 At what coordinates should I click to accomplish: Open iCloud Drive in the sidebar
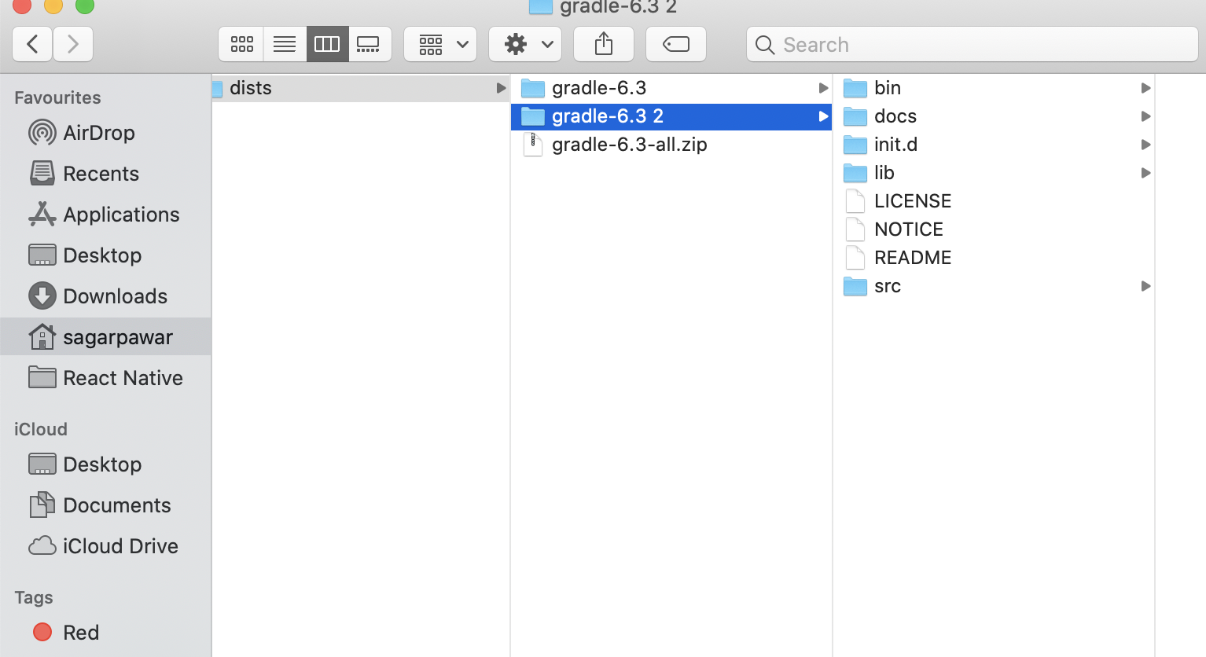click(x=119, y=546)
